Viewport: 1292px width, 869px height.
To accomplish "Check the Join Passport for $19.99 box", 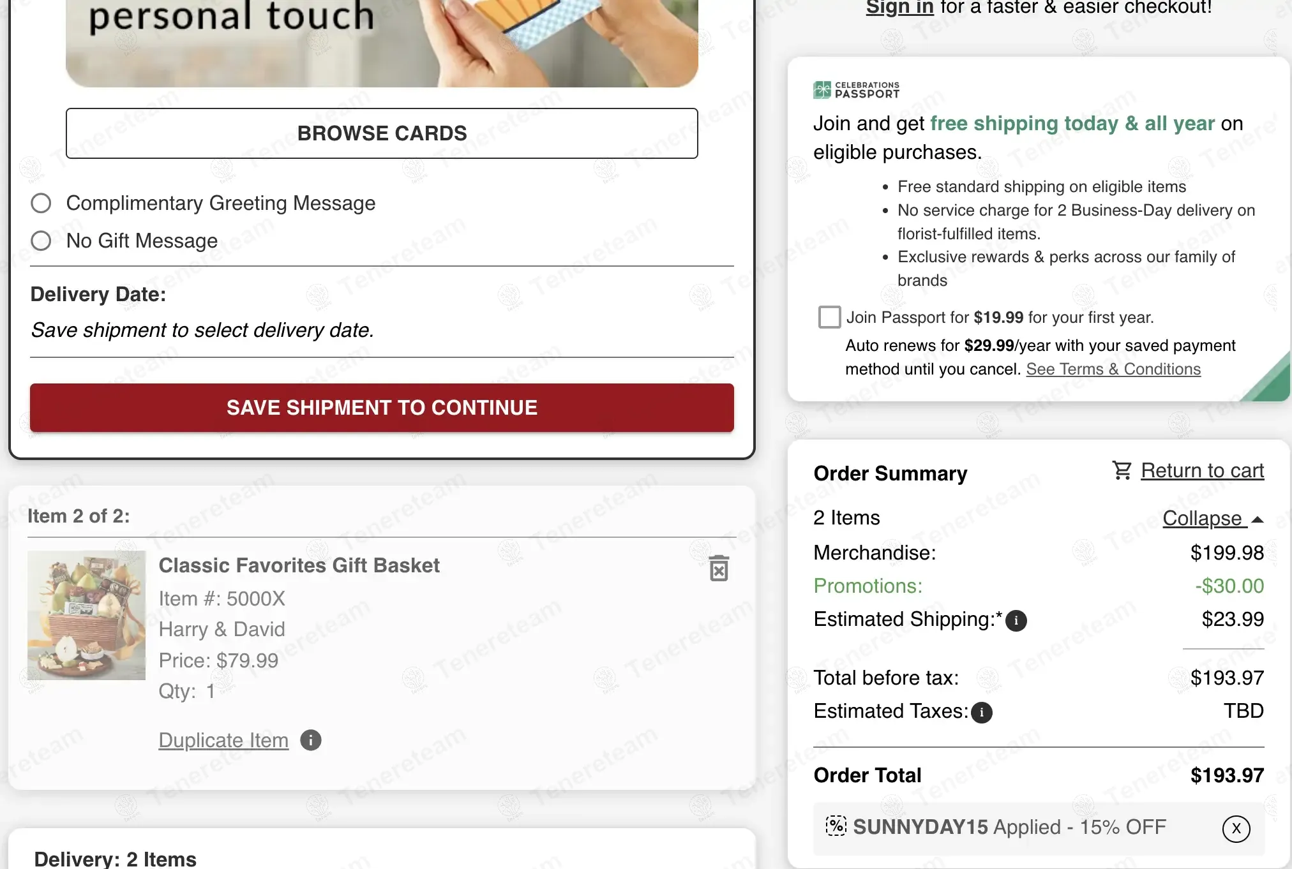I will pyautogui.click(x=829, y=317).
